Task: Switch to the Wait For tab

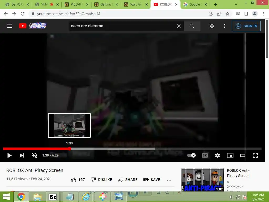Action: [x=134, y=4]
